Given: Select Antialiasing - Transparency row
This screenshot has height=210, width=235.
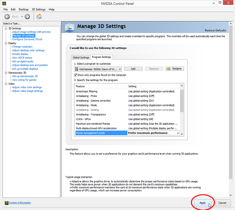Looking at the screenshot, I should [128, 115].
